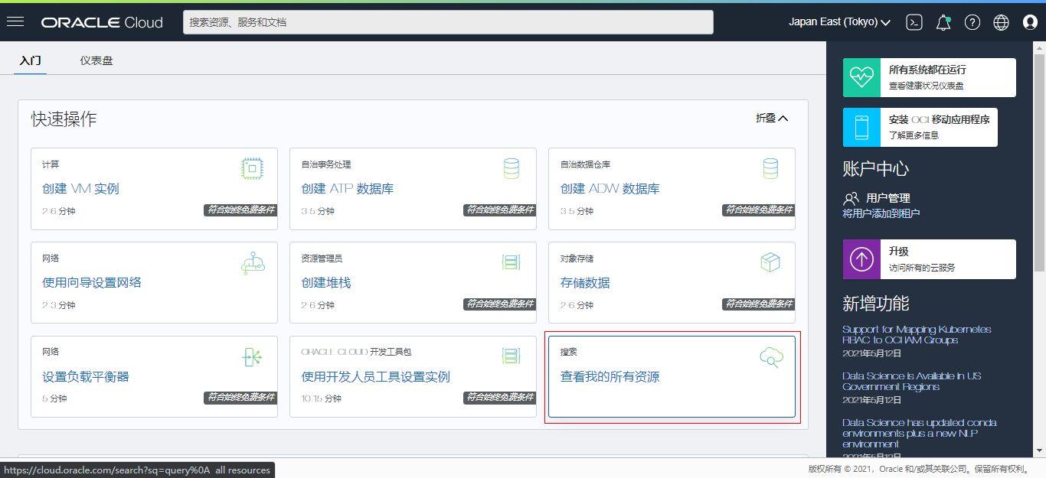Click the 快速操作 heading text
1046x478 pixels.
tap(64, 119)
